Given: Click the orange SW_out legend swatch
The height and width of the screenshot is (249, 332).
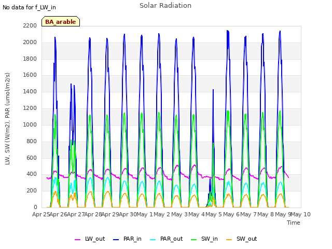Looking at the screenshot, I should pos(229,240).
